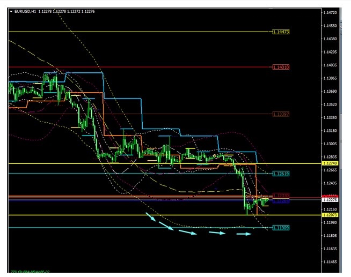
Task: Click the 1.14720 tick on price axis
Action: point(330,12)
